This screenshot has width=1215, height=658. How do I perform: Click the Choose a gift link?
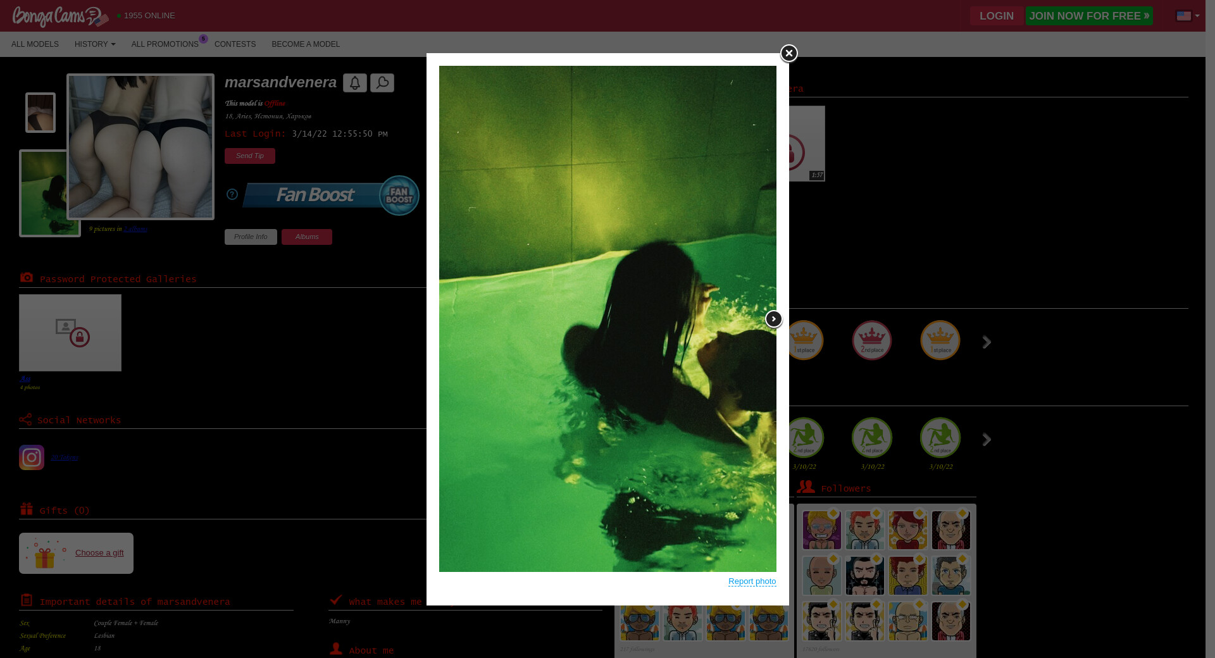coord(99,553)
